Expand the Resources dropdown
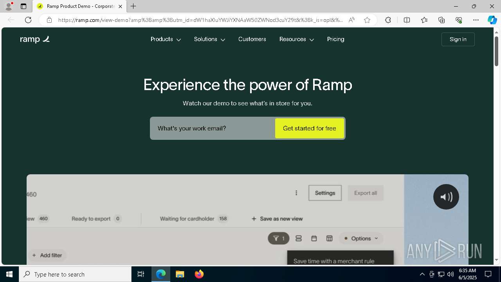The image size is (501, 282). click(x=296, y=39)
